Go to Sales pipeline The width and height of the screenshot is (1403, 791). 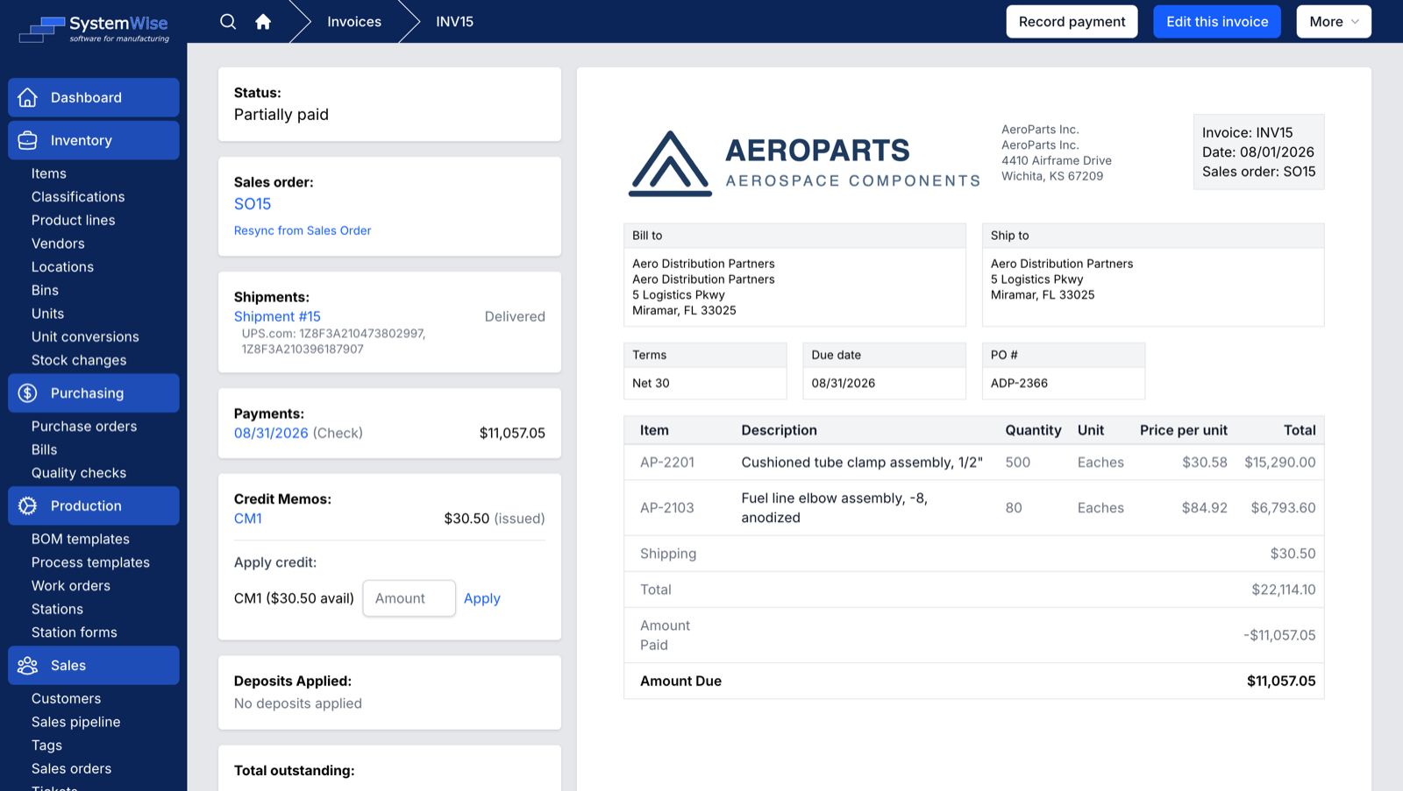pyautogui.click(x=76, y=722)
